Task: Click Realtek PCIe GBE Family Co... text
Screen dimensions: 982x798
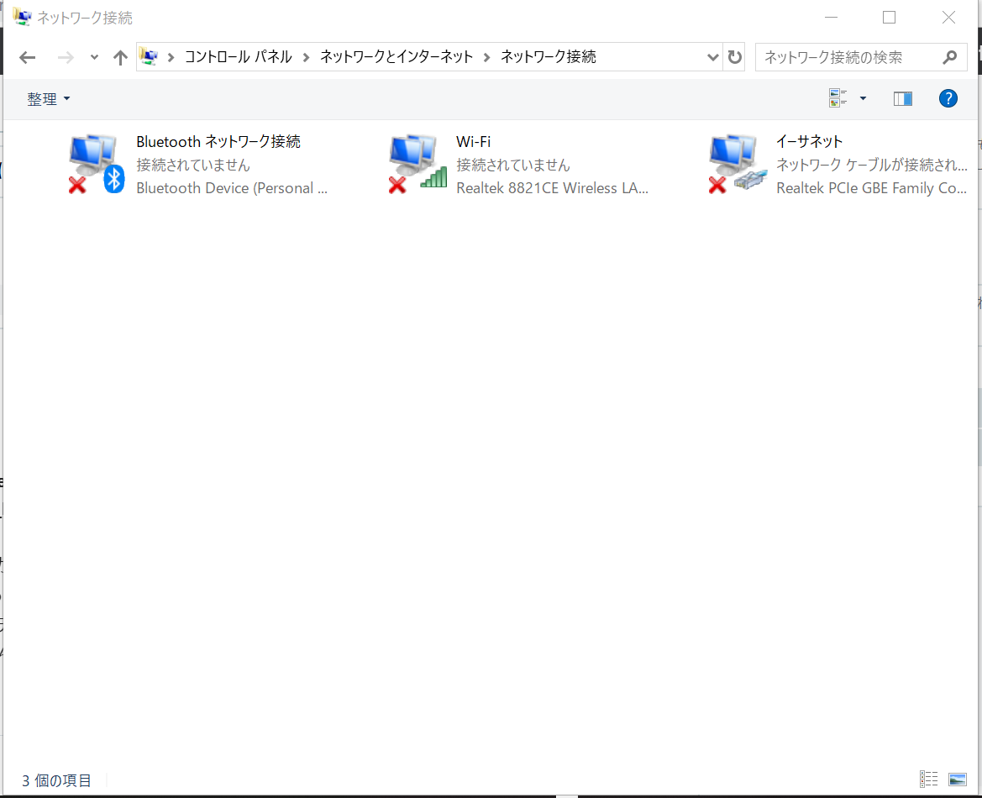Action: [x=871, y=188]
